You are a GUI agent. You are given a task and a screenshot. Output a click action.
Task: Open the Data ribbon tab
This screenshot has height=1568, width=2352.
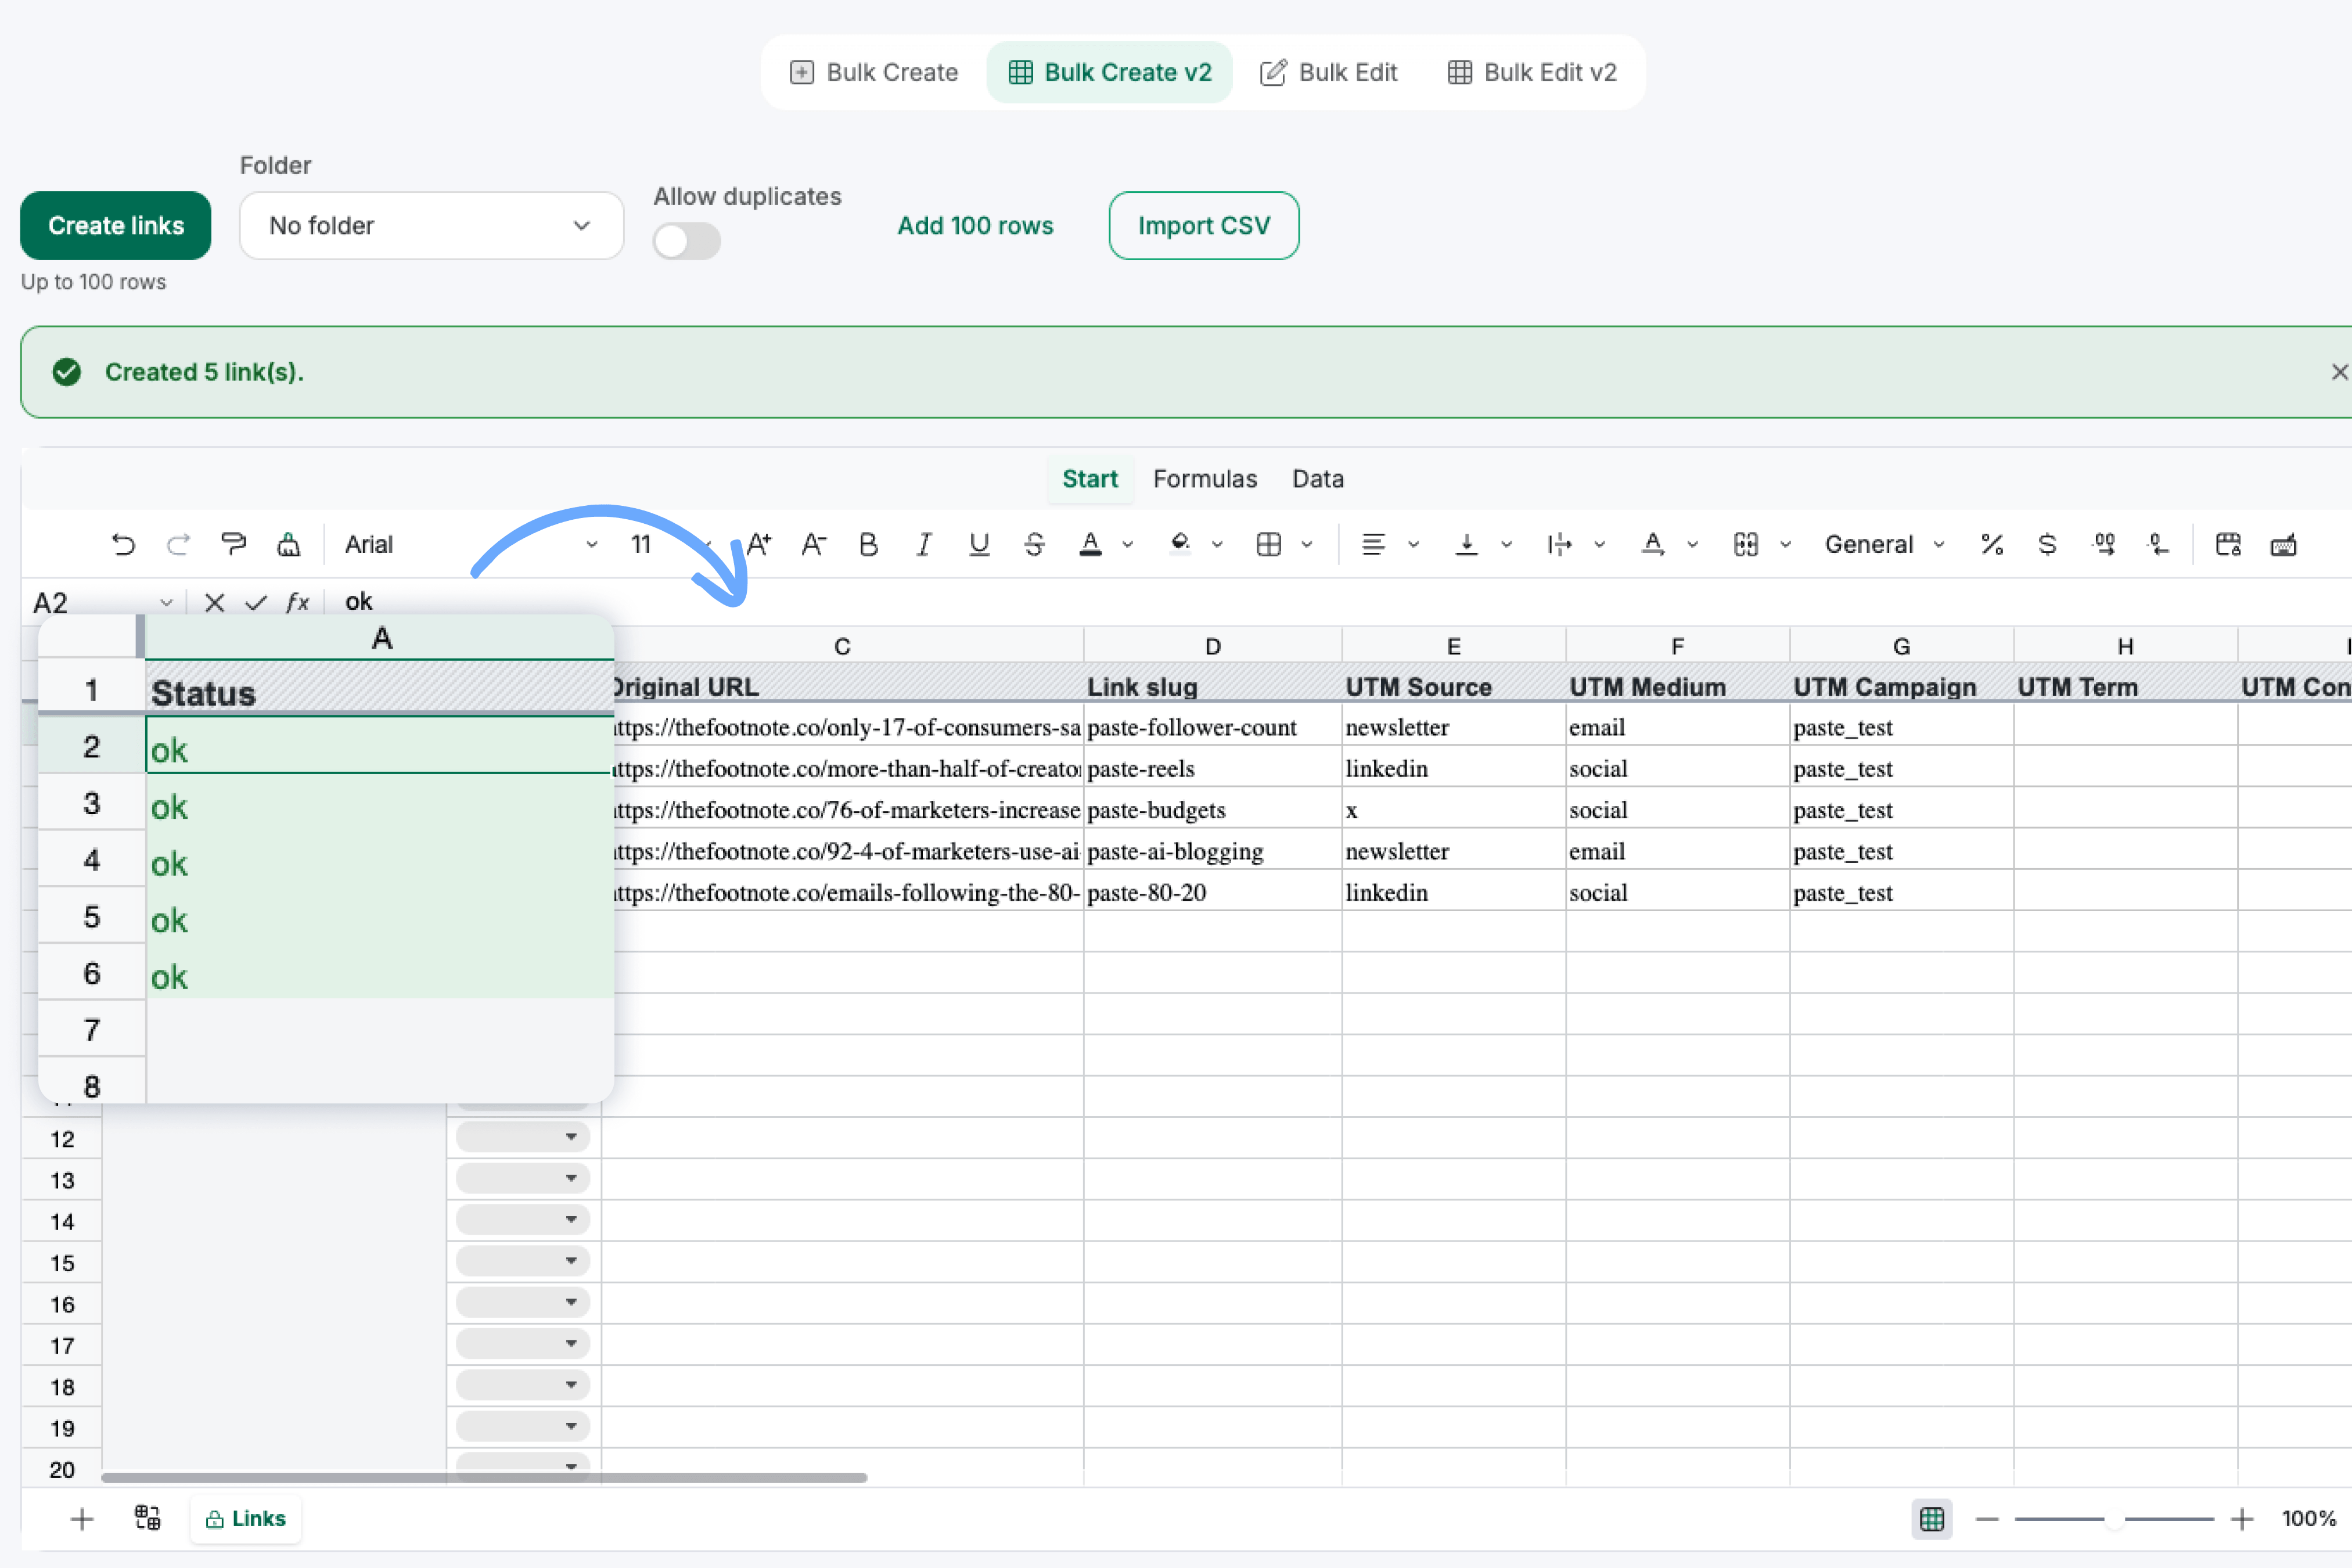pos(1318,479)
